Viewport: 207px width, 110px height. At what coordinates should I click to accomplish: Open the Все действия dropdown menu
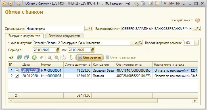[182, 20]
